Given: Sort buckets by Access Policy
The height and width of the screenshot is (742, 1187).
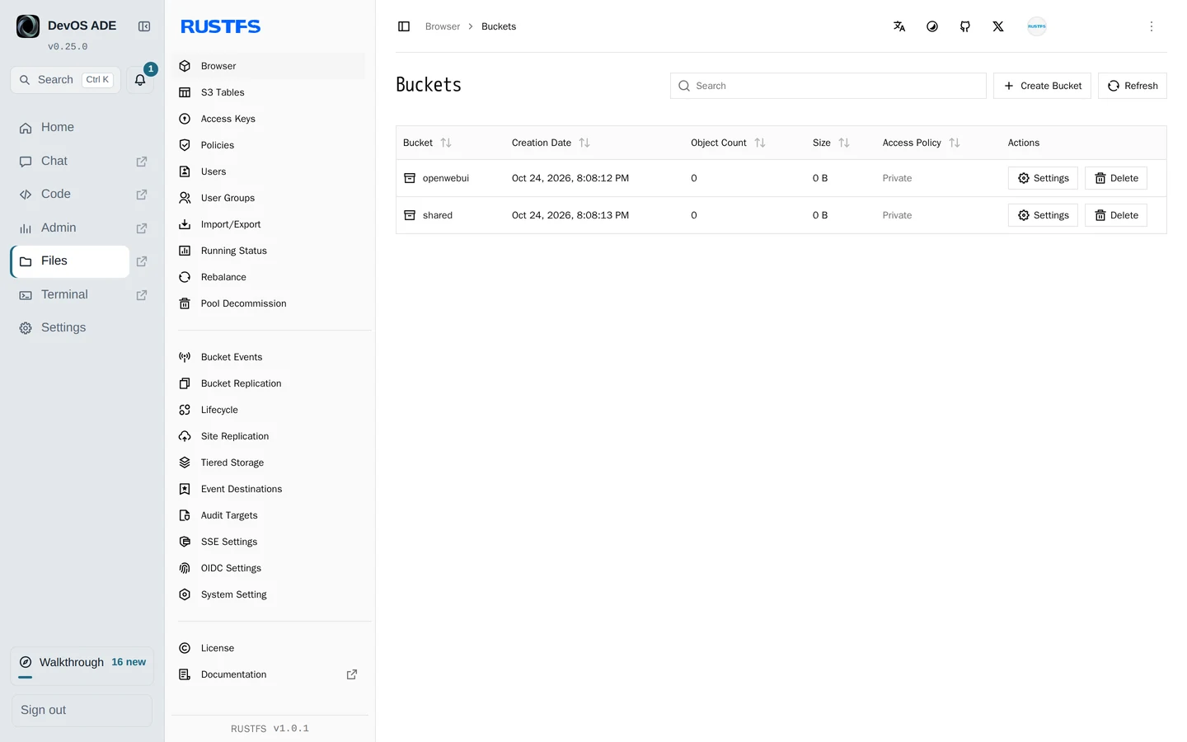Looking at the screenshot, I should (x=955, y=143).
